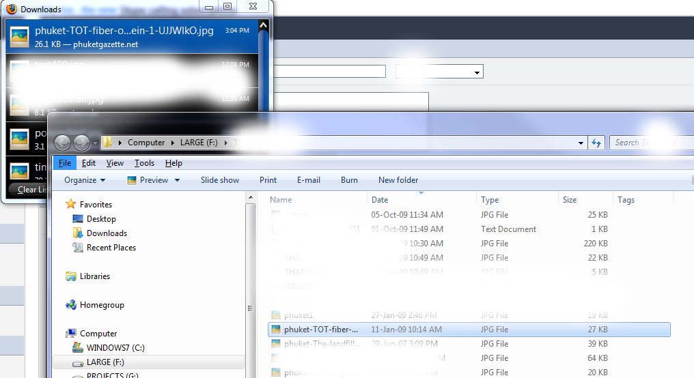Click the Computer icon in sidebar

(71, 333)
